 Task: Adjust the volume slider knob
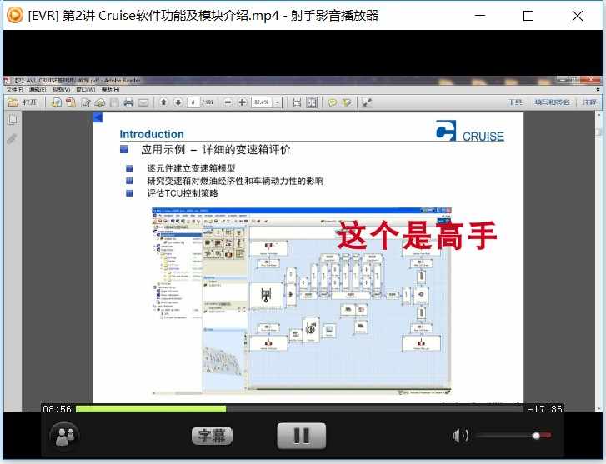[537, 436]
